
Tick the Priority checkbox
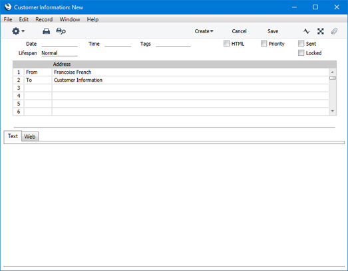263,43
